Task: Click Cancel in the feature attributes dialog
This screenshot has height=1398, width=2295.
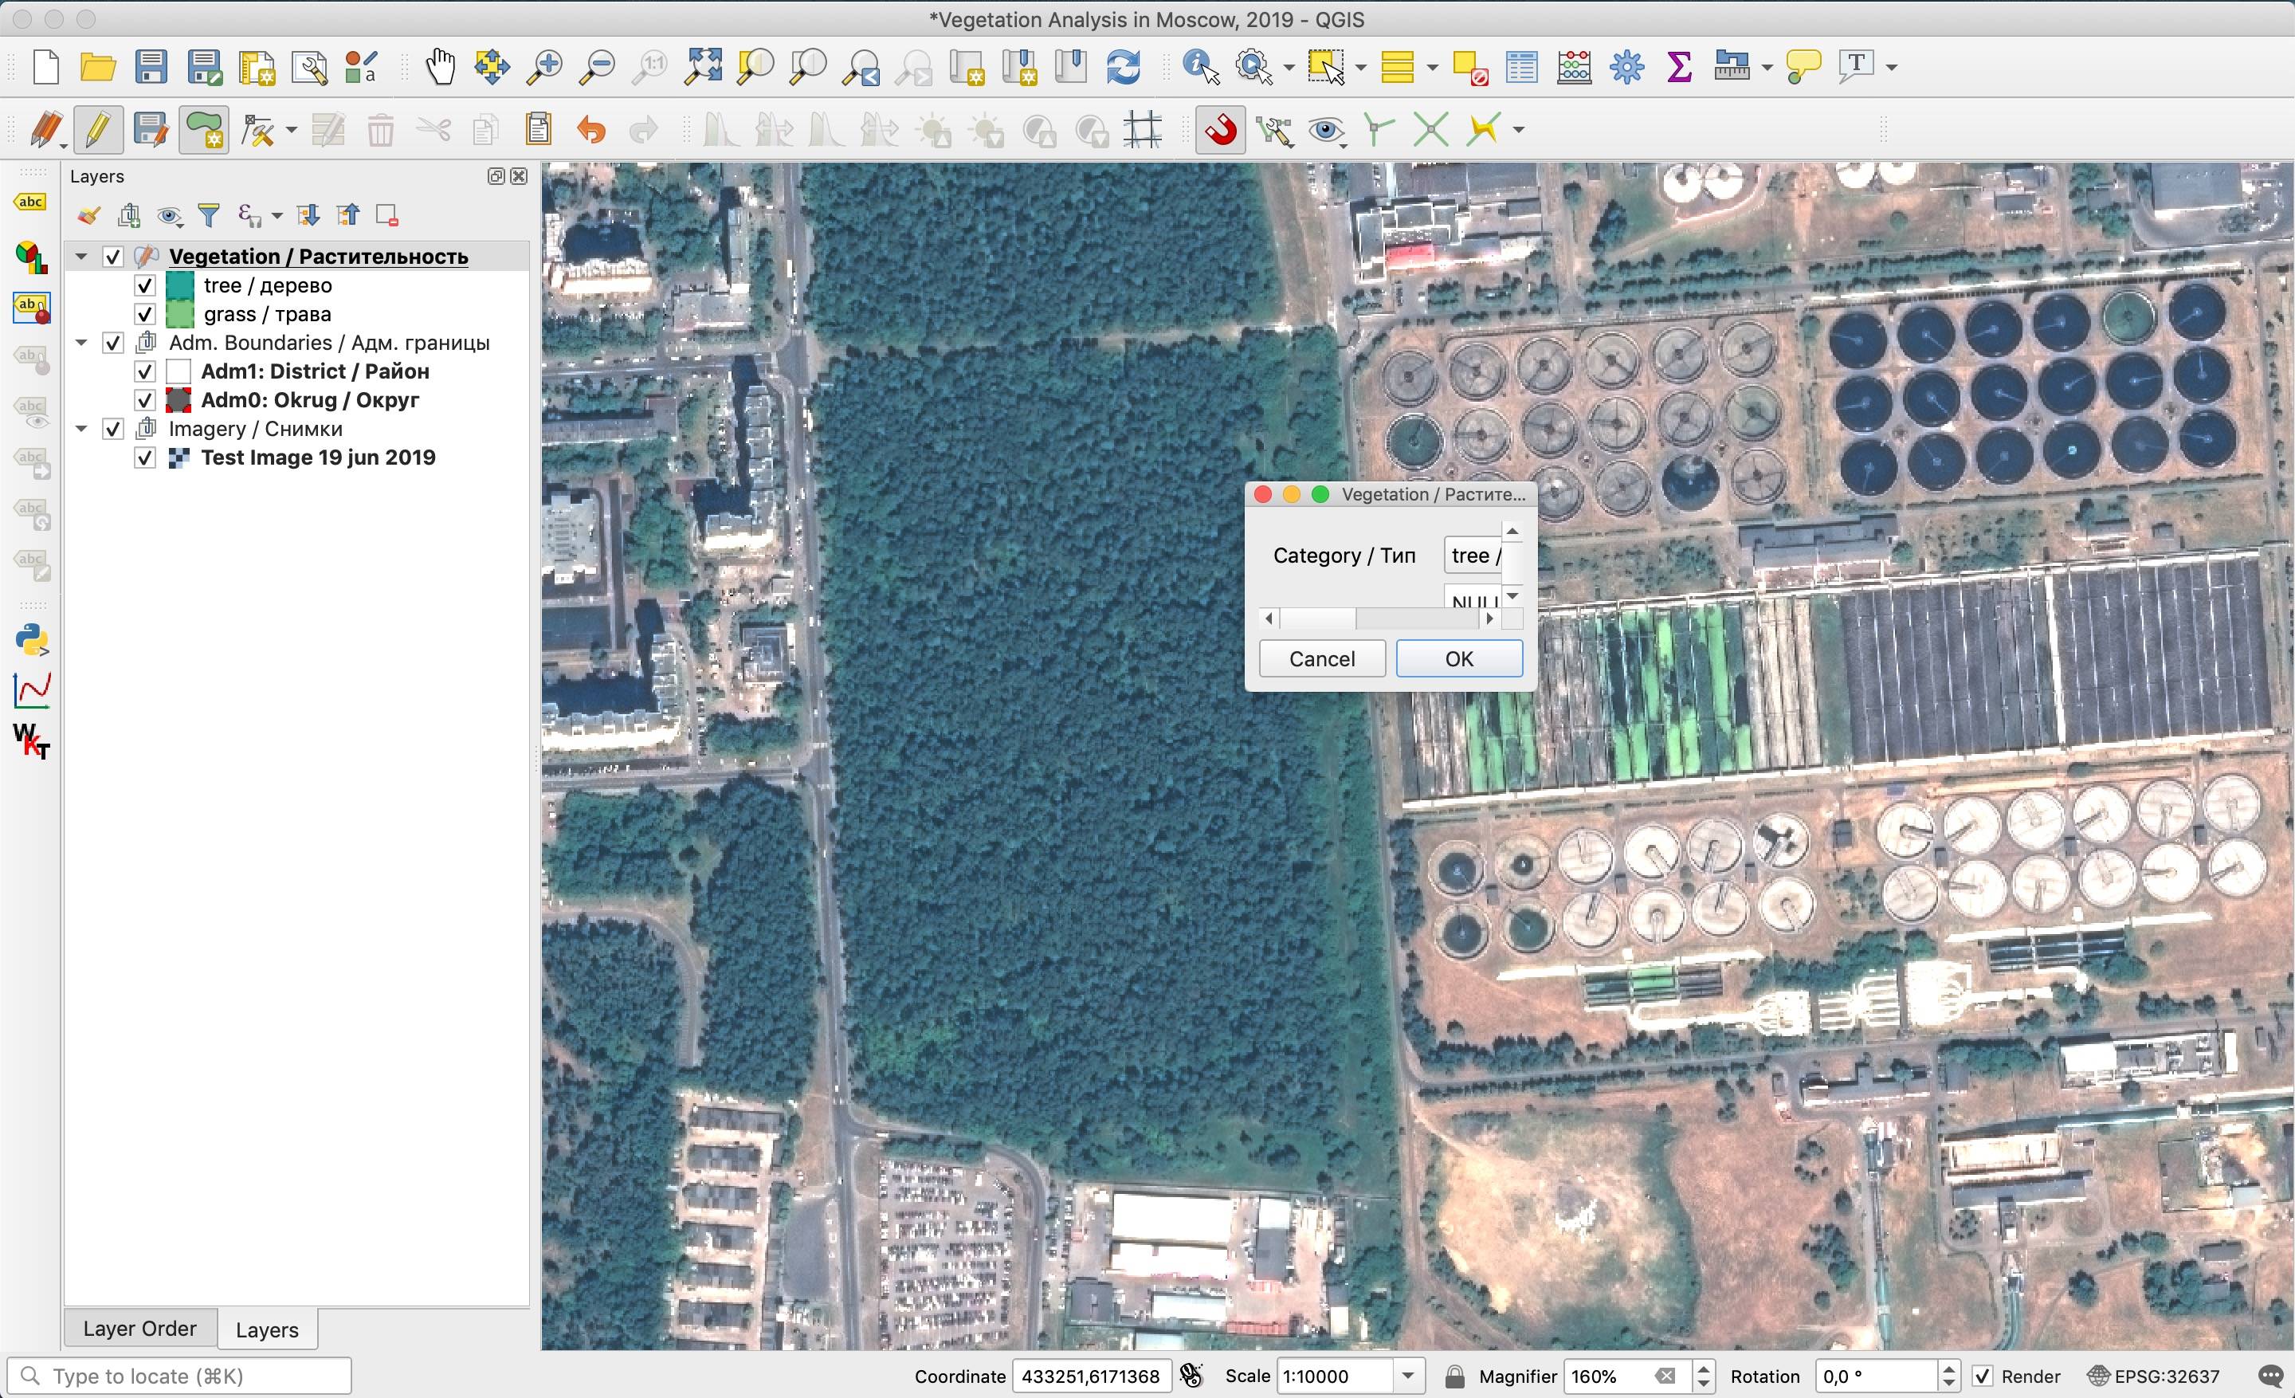Action: pyautogui.click(x=1322, y=658)
